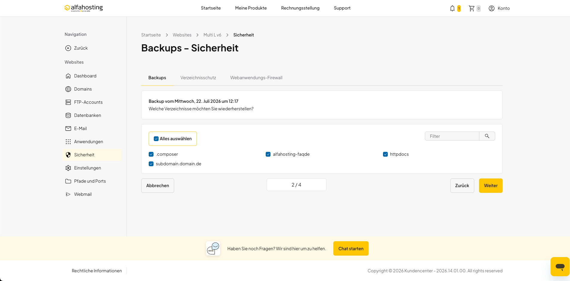Viewport: 570px width, 281px height.
Task: Click the Einstellungen gear icon
Action: (x=68, y=168)
